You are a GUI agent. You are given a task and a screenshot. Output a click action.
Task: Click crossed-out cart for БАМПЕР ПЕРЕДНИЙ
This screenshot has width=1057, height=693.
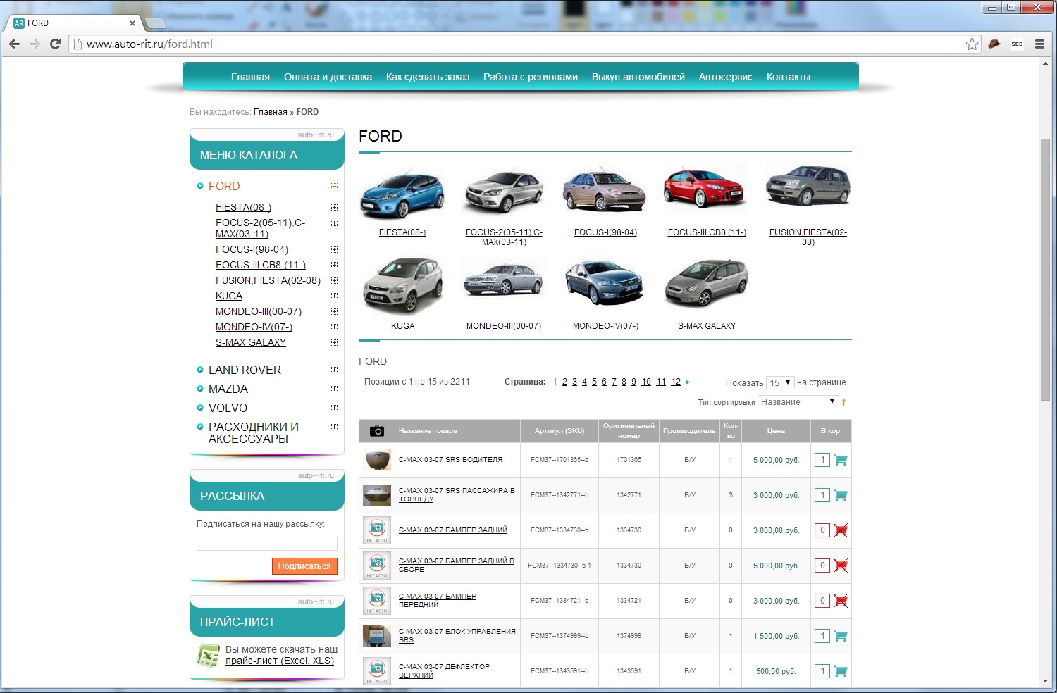(841, 601)
